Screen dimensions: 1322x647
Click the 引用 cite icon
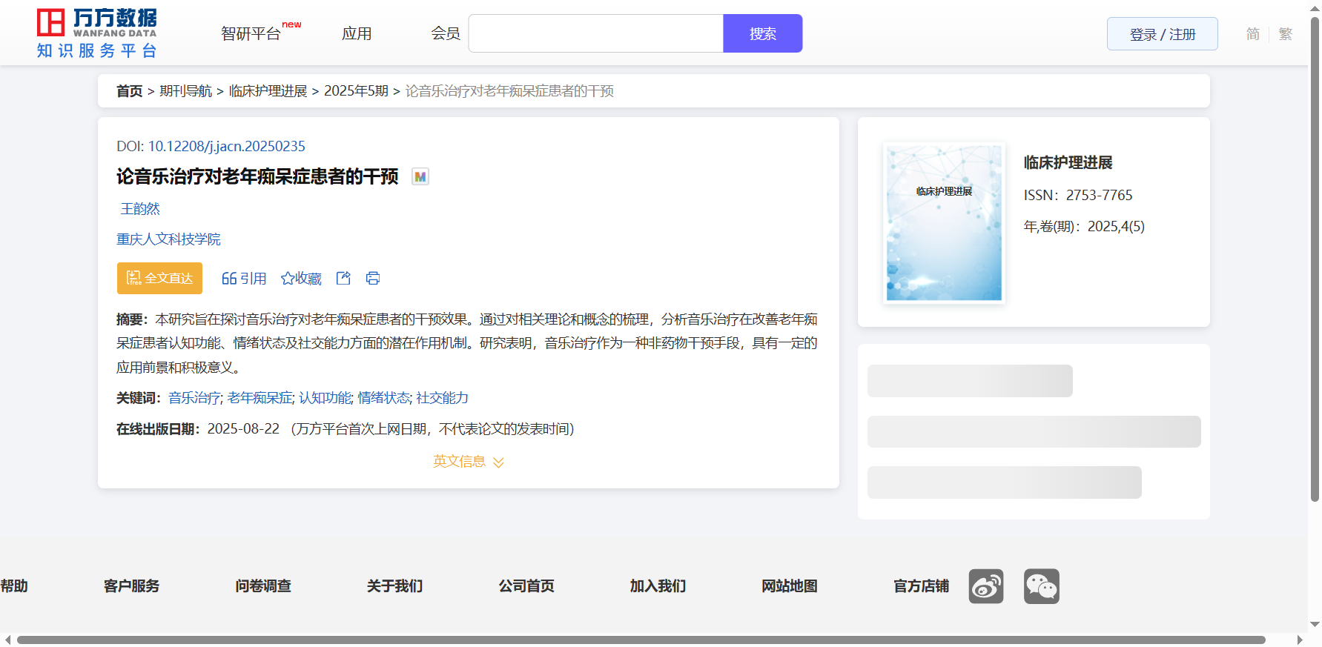[x=244, y=279]
